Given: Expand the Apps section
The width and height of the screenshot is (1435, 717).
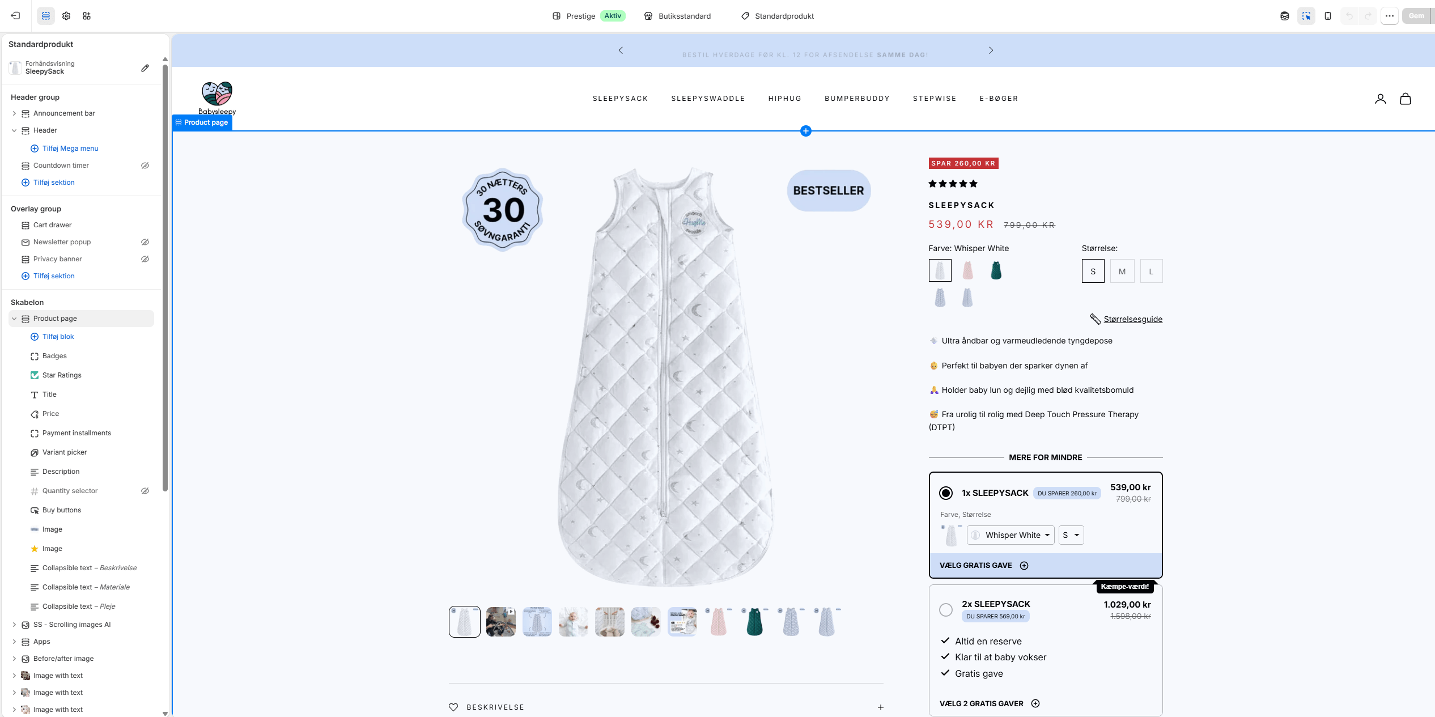Looking at the screenshot, I should pos(14,642).
